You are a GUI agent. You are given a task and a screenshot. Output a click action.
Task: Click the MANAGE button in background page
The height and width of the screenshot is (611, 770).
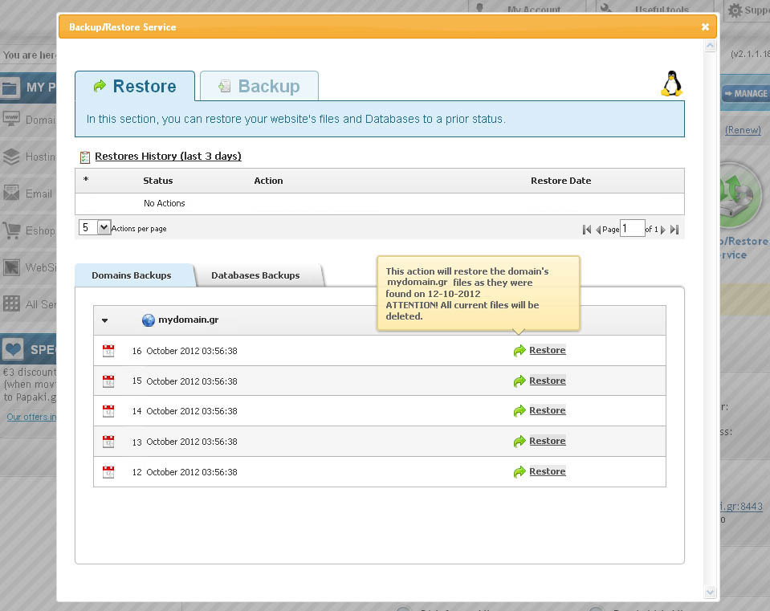pyautogui.click(x=746, y=93)
